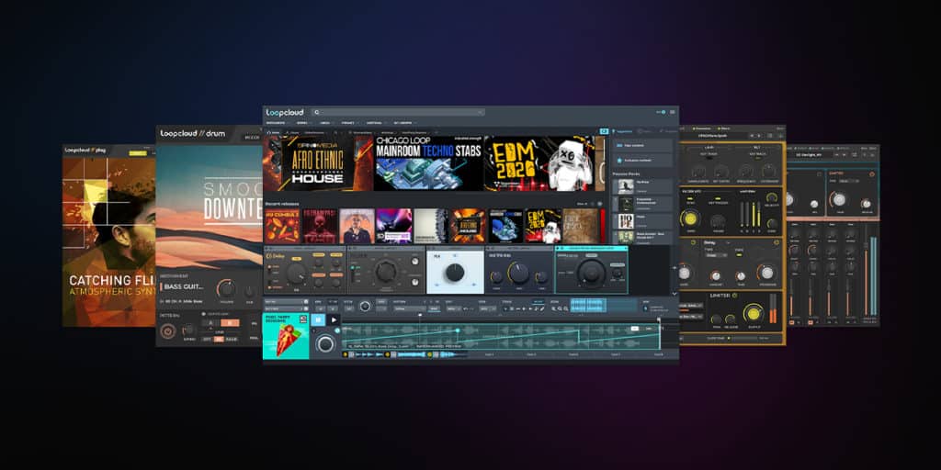Click the Volume knob in the Loopcloud Drum window
Screen dimensions: 941x470
pyautogui.click(x=227, y=289)
